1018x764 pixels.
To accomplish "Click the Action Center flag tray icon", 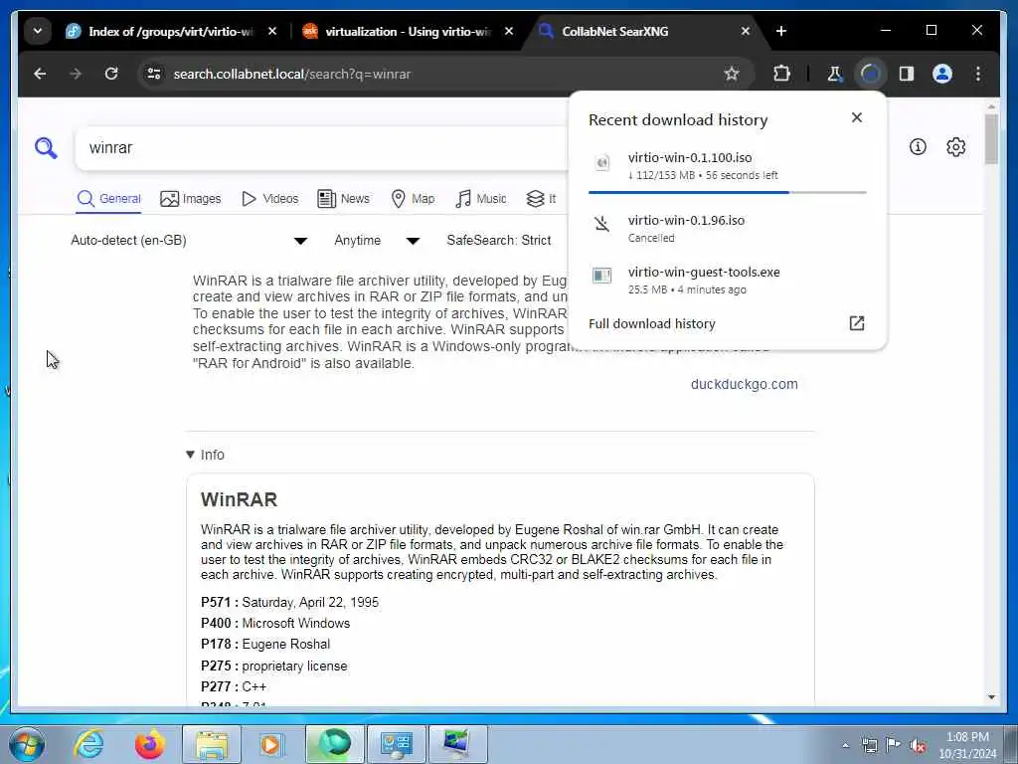I will pos(893,745).
